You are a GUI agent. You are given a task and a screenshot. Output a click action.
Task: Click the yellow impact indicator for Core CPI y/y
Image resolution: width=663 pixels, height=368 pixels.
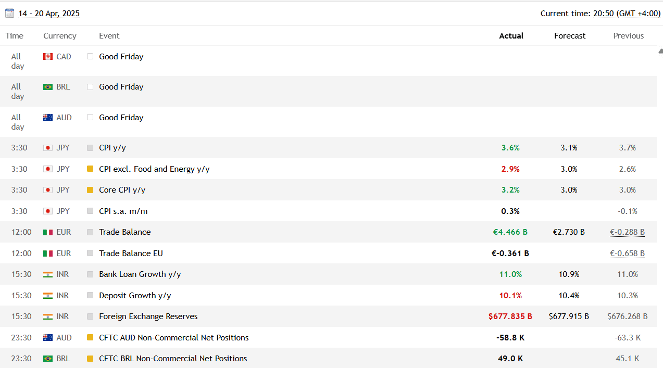pyautogui.click(x=89, y=189)
